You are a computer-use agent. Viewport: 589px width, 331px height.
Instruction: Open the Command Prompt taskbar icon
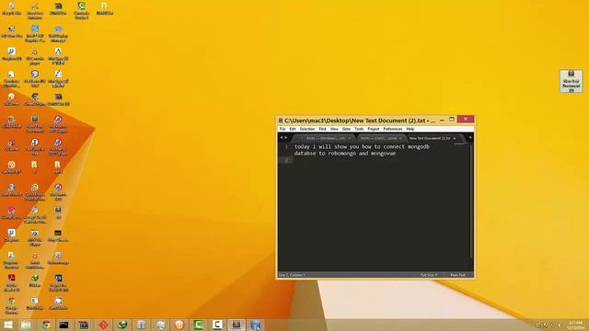(x=64, y=325)
